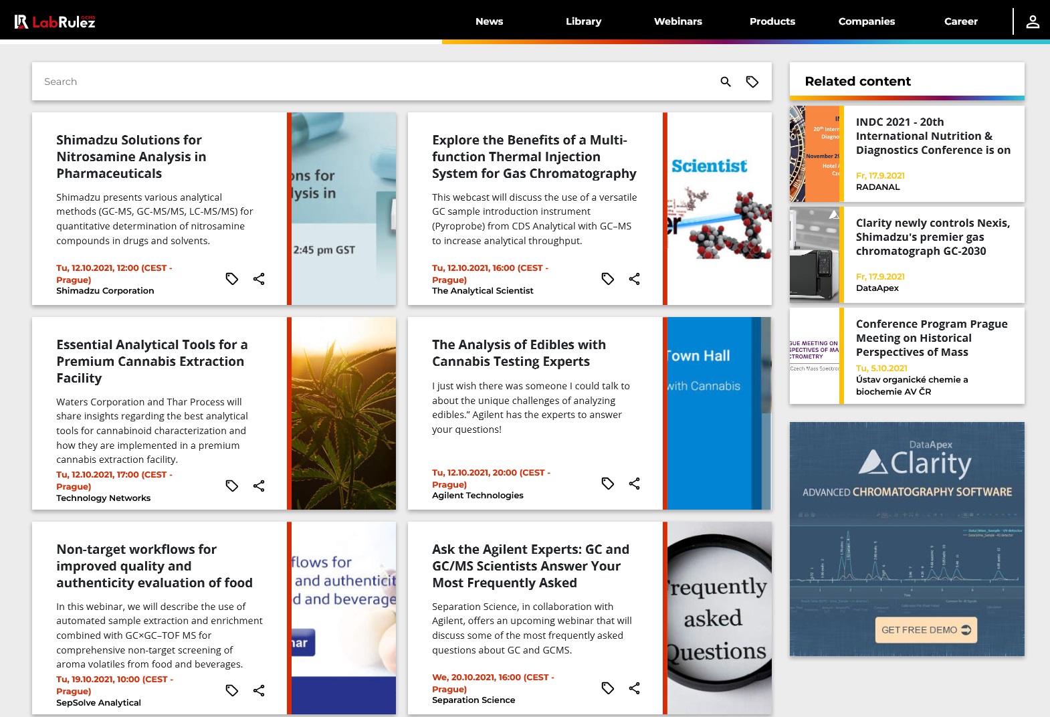Open Conference Program Prague Meeting related item
This screenshot has height=717, width=1050.
tap(932, 338)
